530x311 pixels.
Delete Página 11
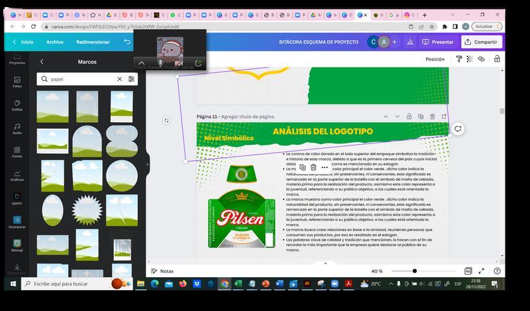432,116
